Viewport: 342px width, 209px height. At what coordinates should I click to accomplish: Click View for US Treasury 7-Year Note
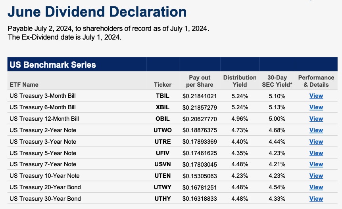[316, 164]
